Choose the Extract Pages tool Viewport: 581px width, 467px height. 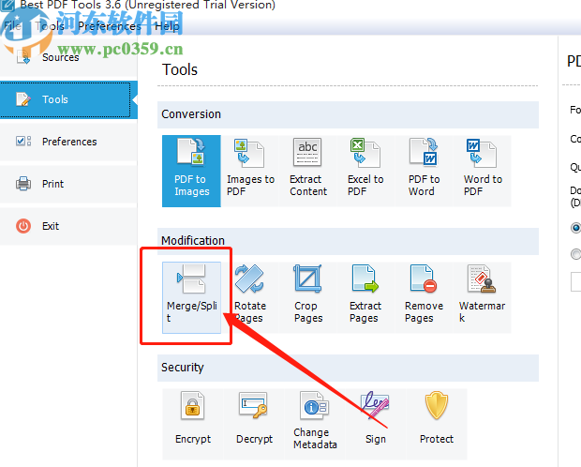pos(366,297)
